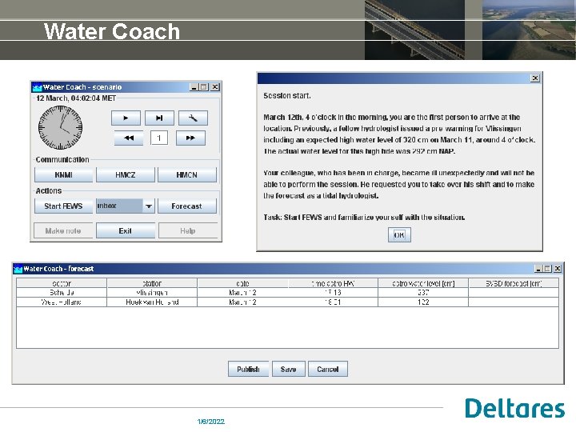Click the forecast window title bar icon
This screenshot has width=576, height=432.
[x=18, y=269]
